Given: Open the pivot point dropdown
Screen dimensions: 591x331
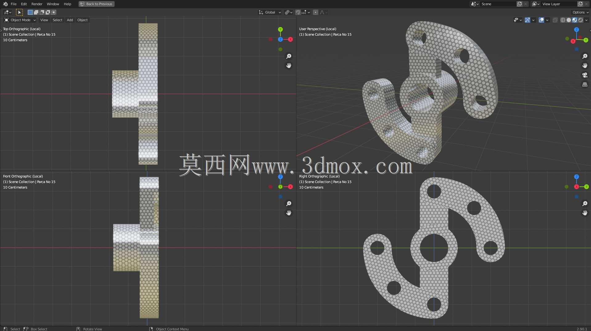Looking at the screenshot, I should pyautogui.click(x=288, y=12).
